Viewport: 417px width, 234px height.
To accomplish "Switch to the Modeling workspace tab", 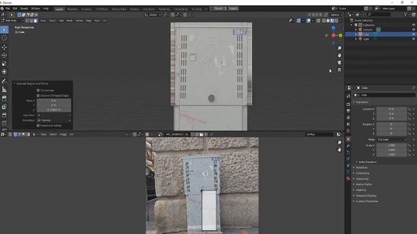I will 72,9.
